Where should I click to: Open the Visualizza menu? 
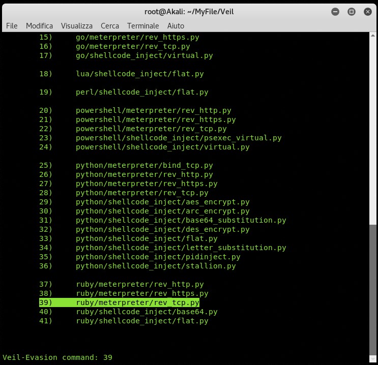[77, 26]
